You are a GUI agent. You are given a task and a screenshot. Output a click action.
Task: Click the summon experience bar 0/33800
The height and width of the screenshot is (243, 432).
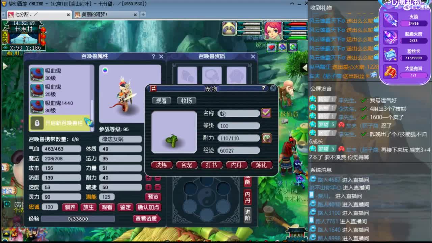coord(78,219)
